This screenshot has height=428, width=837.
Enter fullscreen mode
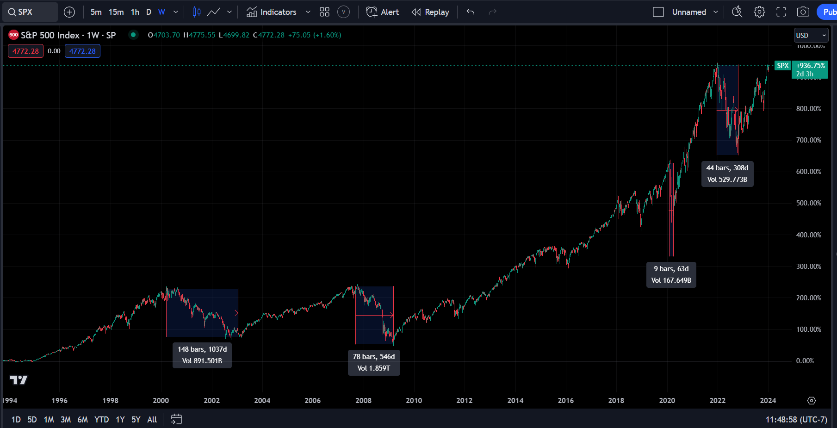point(781,12)
